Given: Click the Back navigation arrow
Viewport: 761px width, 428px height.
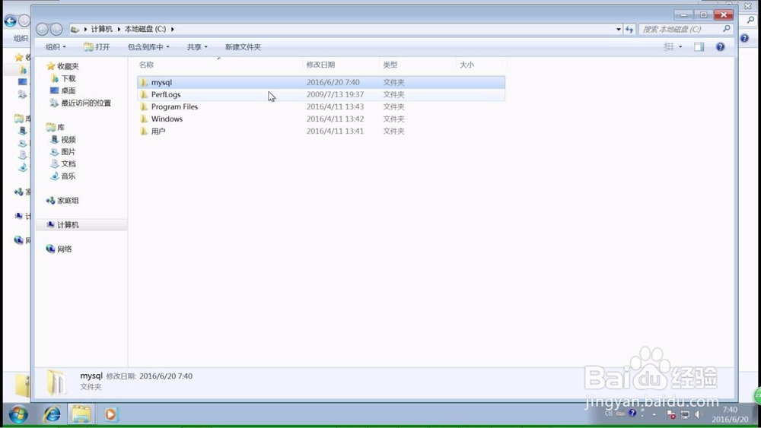Looking at the screenshot, I should coord(42,30).
